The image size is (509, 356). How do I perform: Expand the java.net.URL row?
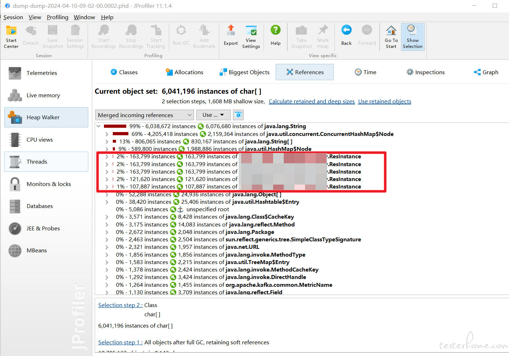coord(107,247)
